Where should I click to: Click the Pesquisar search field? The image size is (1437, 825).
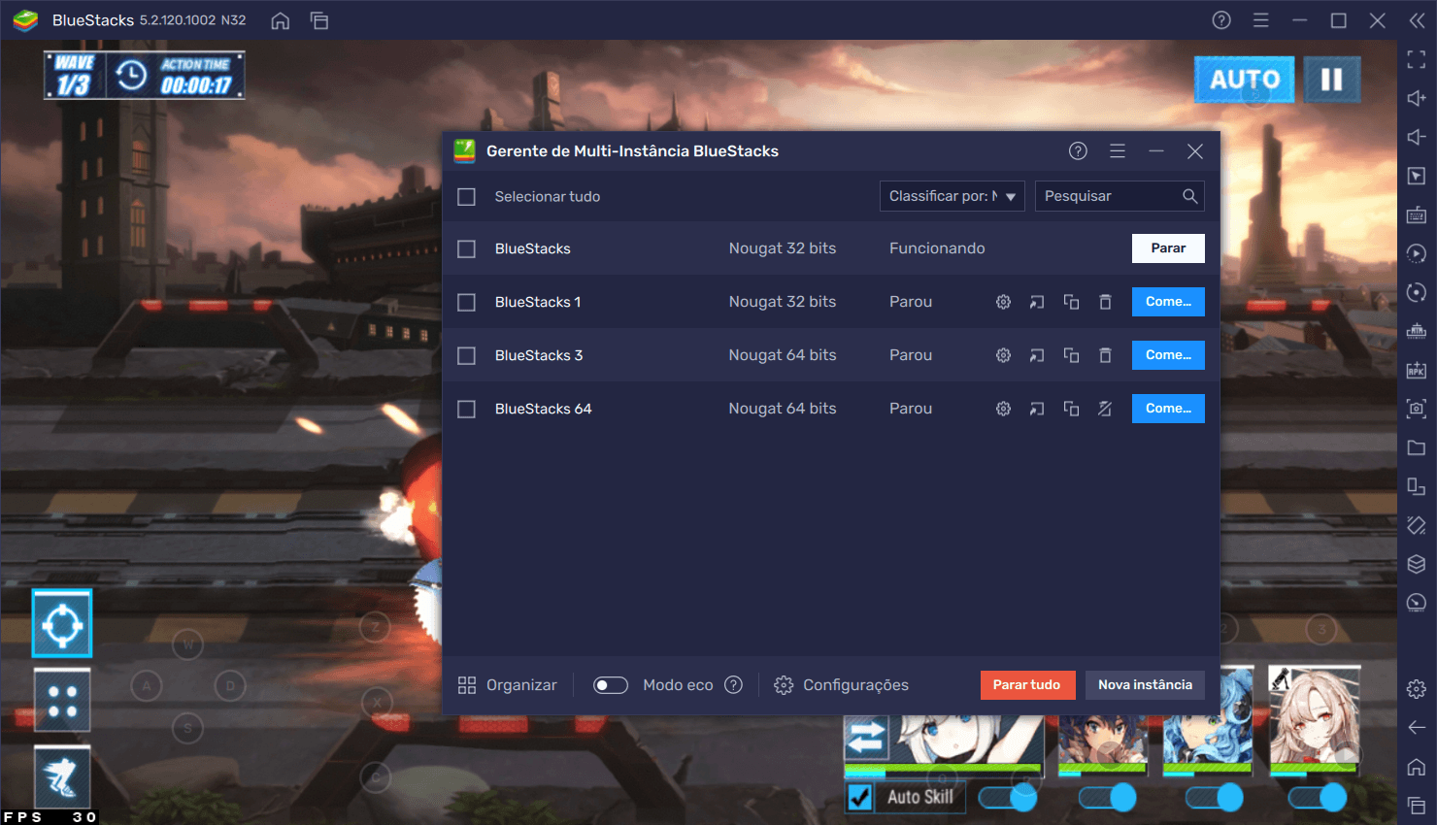coord(1120,196)
